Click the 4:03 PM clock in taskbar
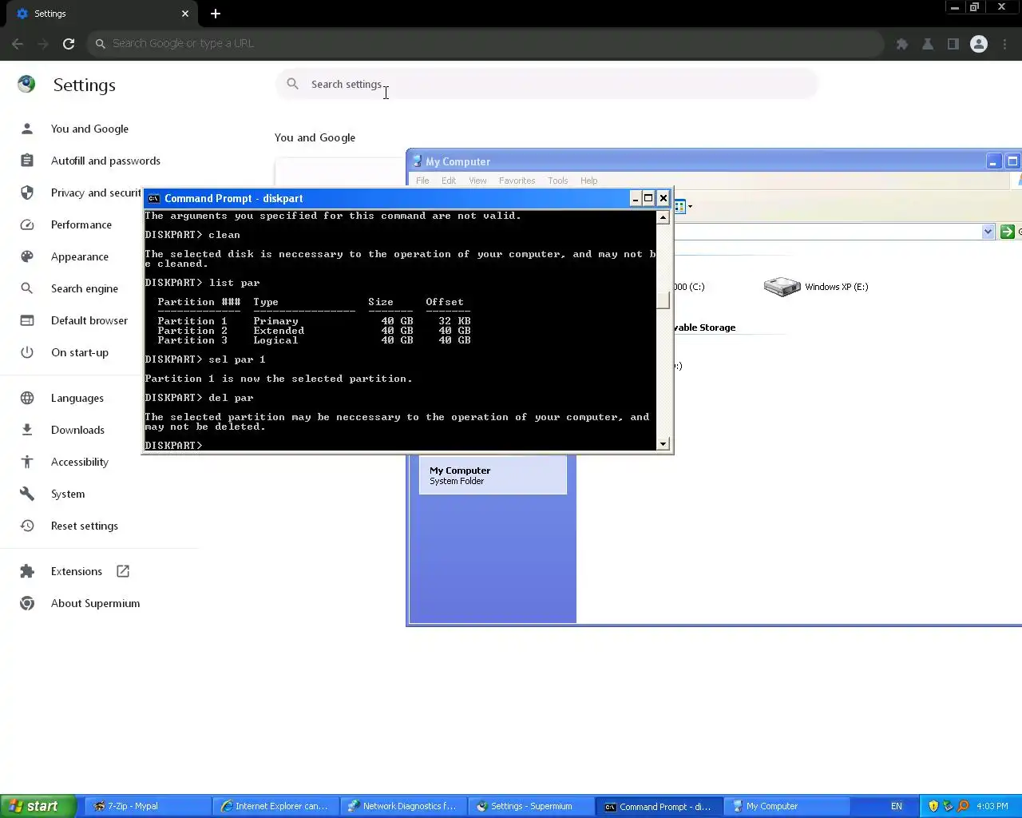 pos(992,806)
